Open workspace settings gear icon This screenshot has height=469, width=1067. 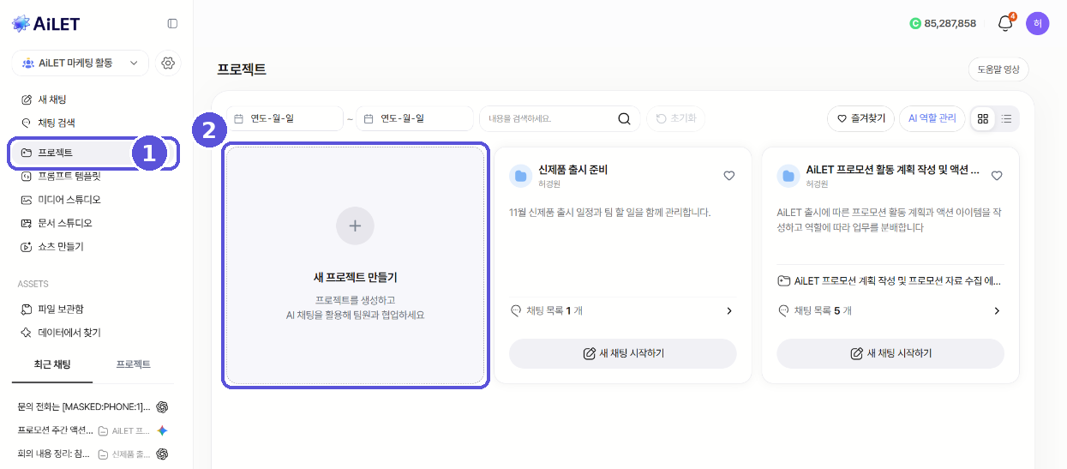coord(168,63)
